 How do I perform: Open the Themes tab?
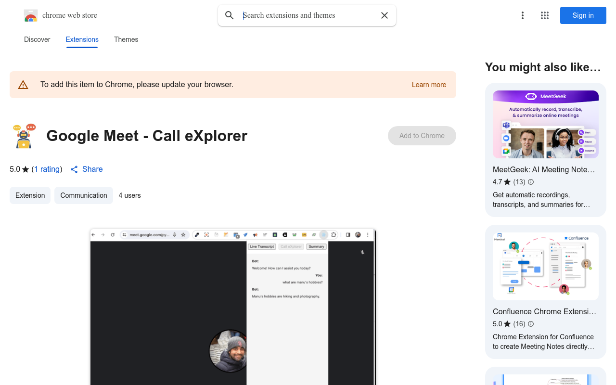pos(126,39)
